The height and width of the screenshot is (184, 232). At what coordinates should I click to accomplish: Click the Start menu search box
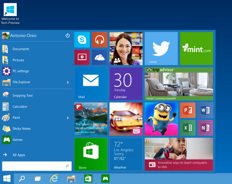coord(37,166)
